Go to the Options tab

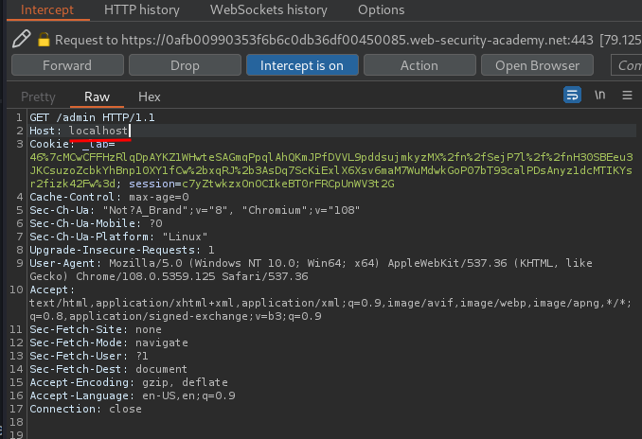pos(382,9)
